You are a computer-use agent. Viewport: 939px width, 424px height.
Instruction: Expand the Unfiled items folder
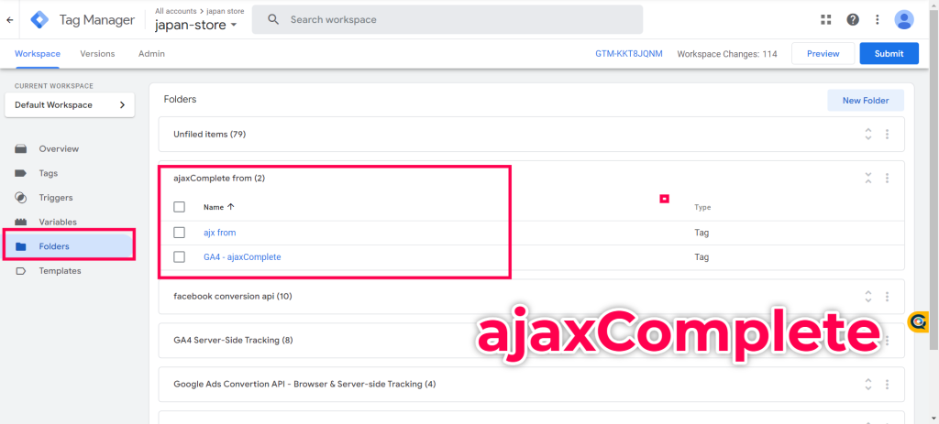click(x=868, y=135)
